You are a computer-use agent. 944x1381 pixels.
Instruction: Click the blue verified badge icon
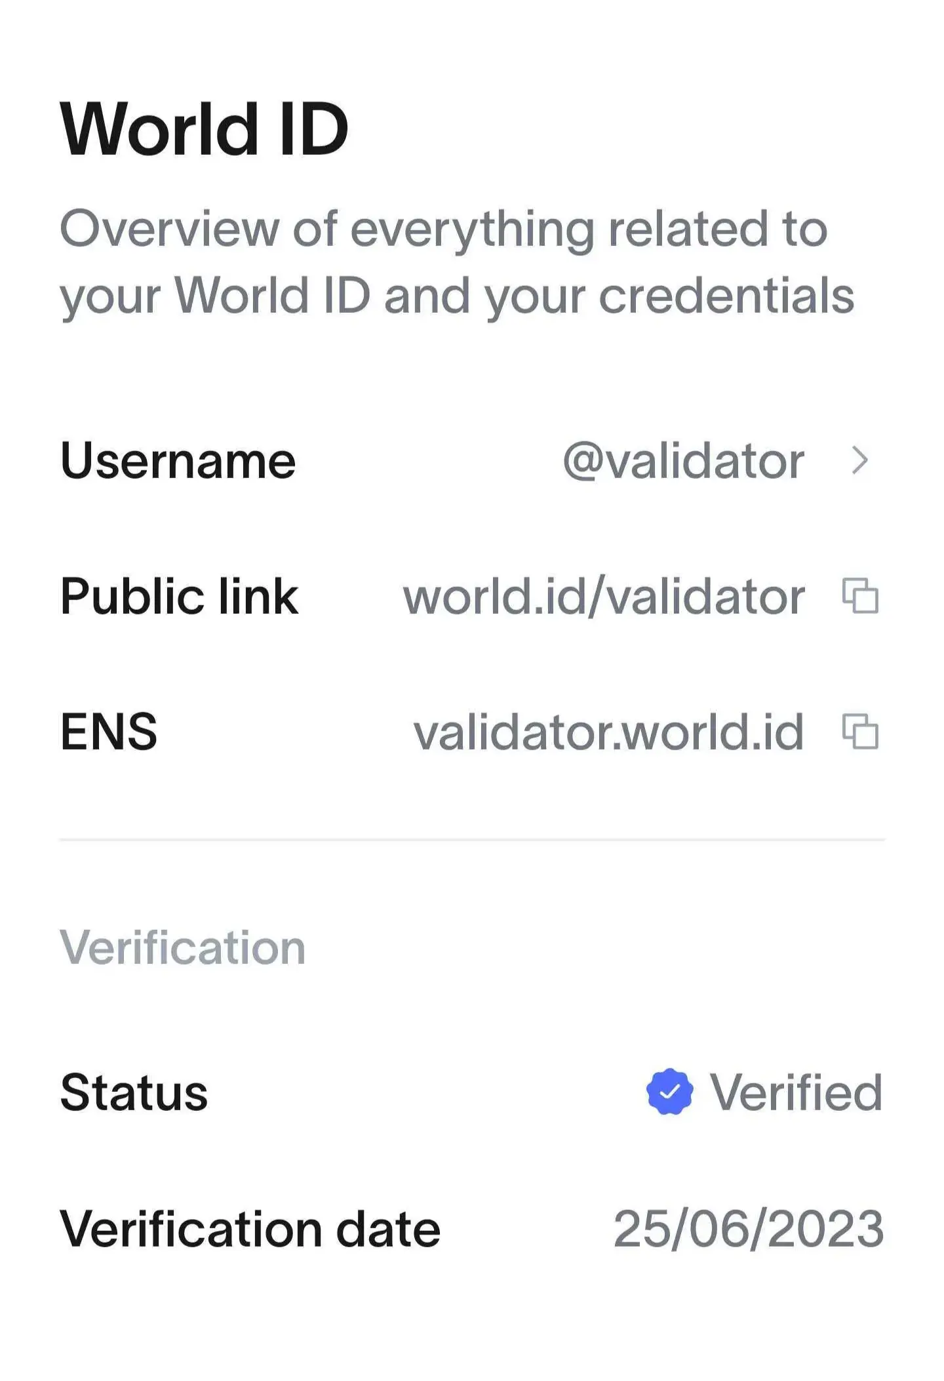[669, 1092]
